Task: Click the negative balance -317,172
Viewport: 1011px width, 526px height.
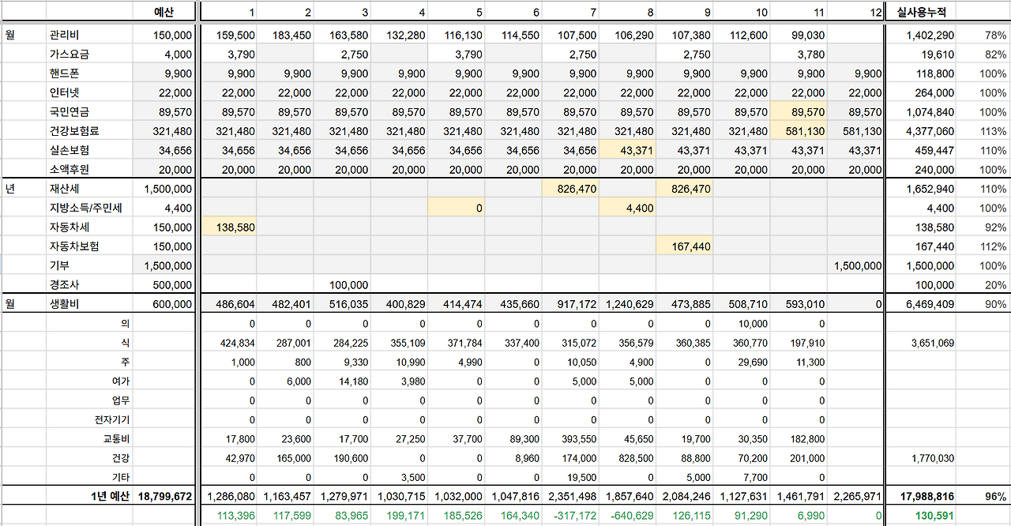Action: (x=576, y=516)
